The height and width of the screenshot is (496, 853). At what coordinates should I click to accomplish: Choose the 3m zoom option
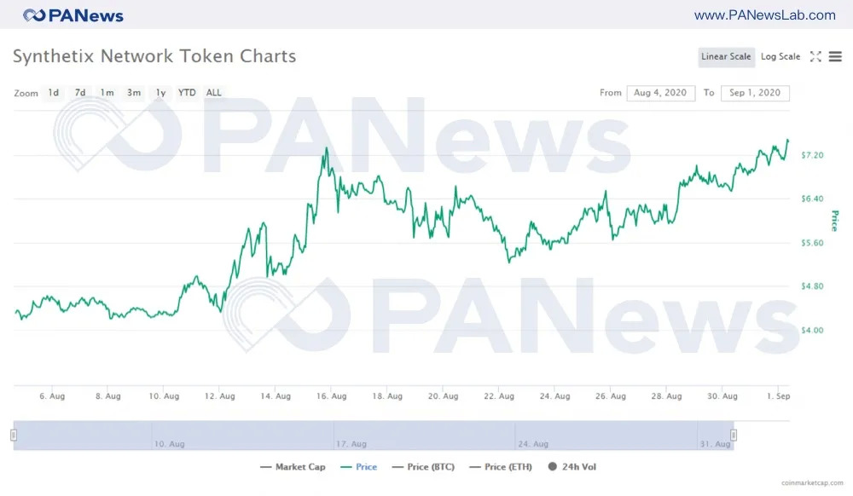coord(134,93)
